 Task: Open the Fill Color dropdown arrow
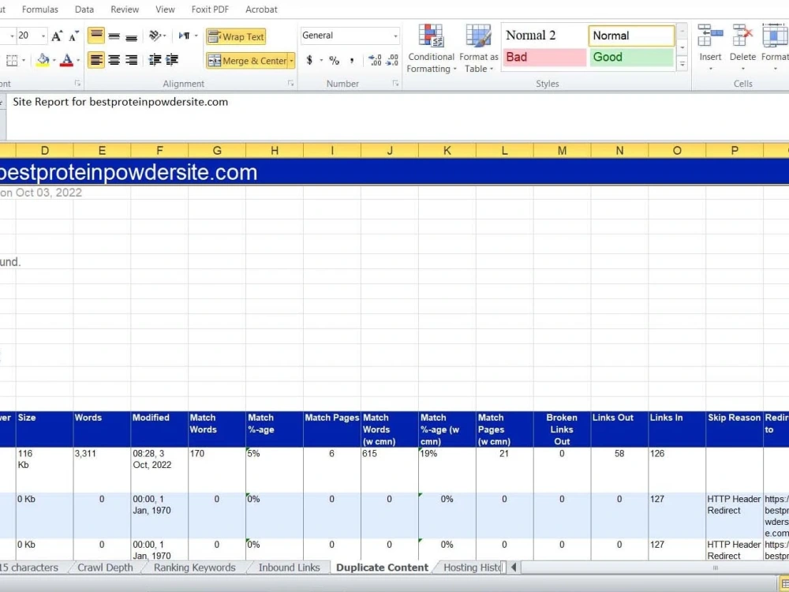pyautogui.click(x=54, y=61)
